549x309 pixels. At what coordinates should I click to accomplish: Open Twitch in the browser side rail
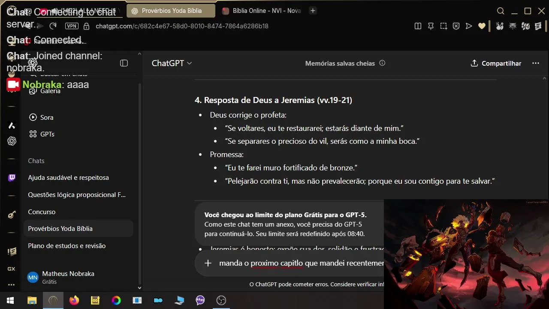(x=12, y=178)
